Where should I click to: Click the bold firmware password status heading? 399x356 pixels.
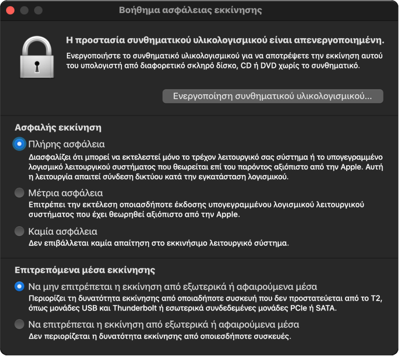point(225,40)
